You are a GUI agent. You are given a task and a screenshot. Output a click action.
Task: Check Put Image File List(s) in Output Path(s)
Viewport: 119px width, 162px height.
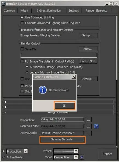tap(22, 61)
